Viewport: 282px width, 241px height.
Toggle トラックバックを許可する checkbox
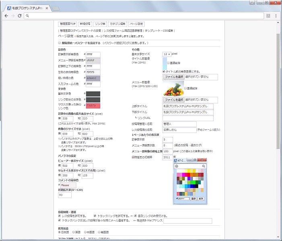(95, 216)
